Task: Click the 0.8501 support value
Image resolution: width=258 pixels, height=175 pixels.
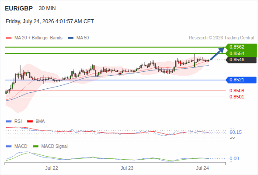Action: click(237, 97)
